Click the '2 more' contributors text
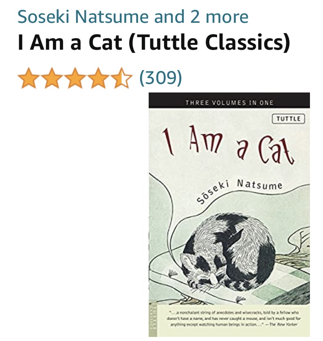323x341 pixels. (x=220, y=17)
